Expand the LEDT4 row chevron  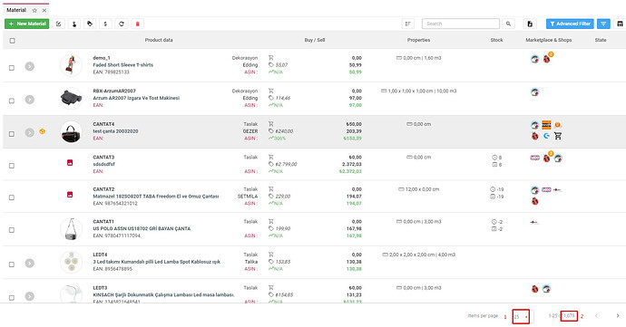click(30, 264)
